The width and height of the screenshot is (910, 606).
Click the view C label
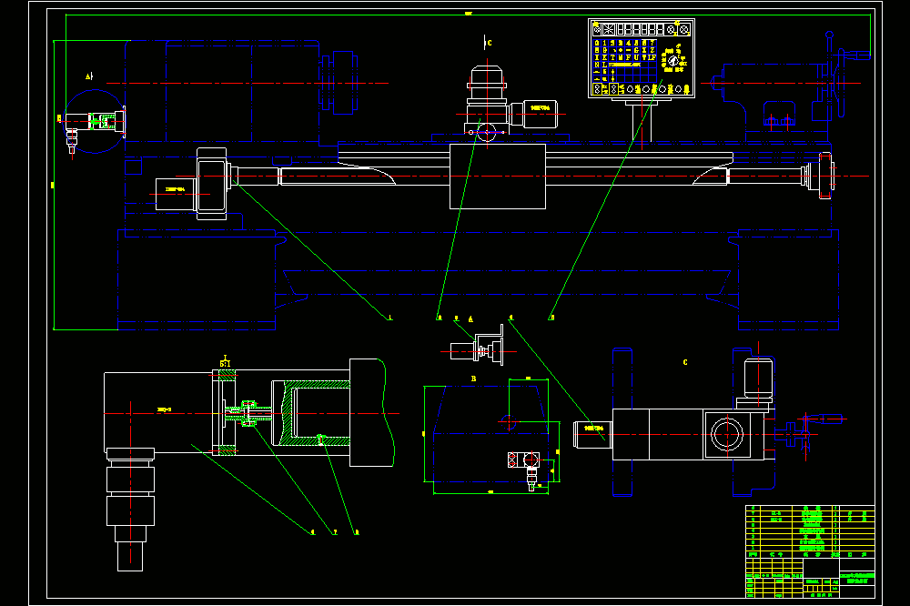(x=685, y=362)
